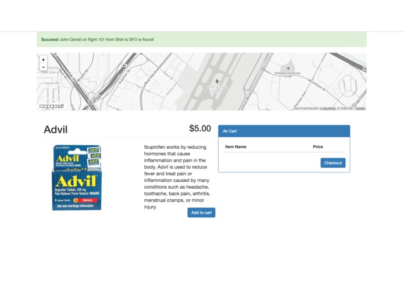Open the map Terms link
The width and height of the screenshot is (404, 287).
click(x=360, y=109)
